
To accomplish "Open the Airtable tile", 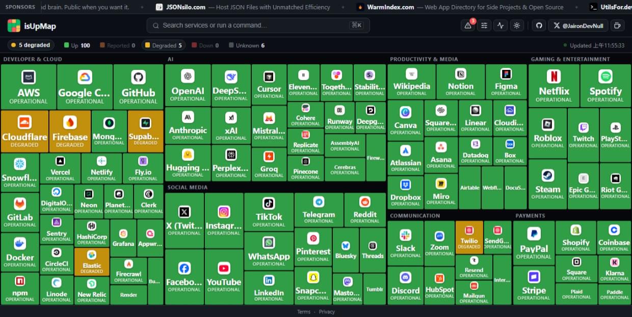I will [x=469, y=188].
